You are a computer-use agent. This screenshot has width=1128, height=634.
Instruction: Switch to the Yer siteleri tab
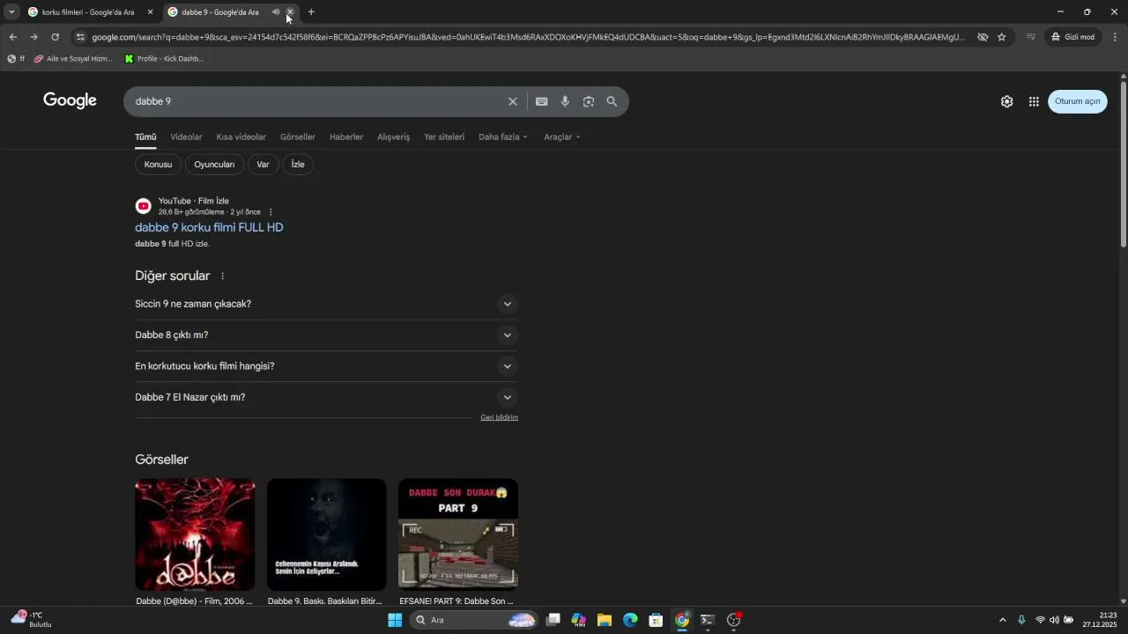[x=444, y=137]
